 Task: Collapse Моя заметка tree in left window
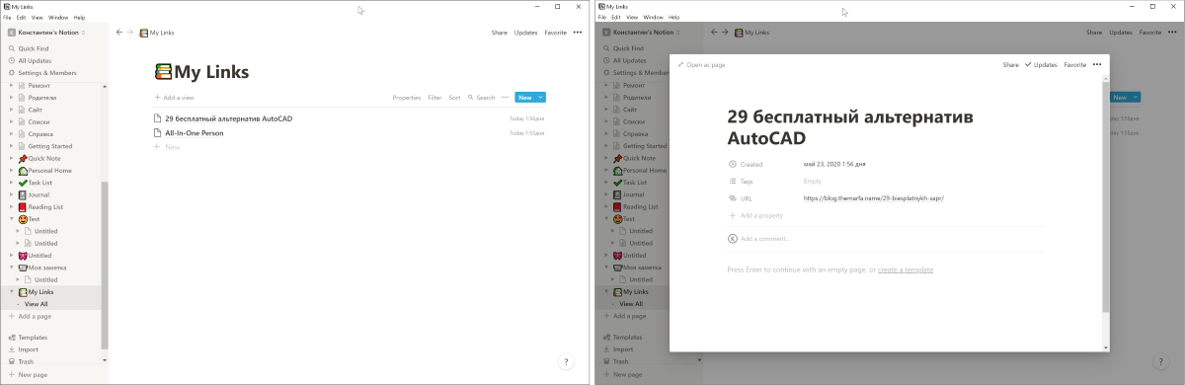pyautogui.click(x=12, y=268)
